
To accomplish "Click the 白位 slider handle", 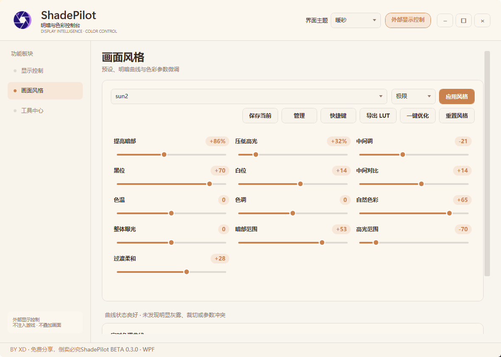I will (300, 184).
